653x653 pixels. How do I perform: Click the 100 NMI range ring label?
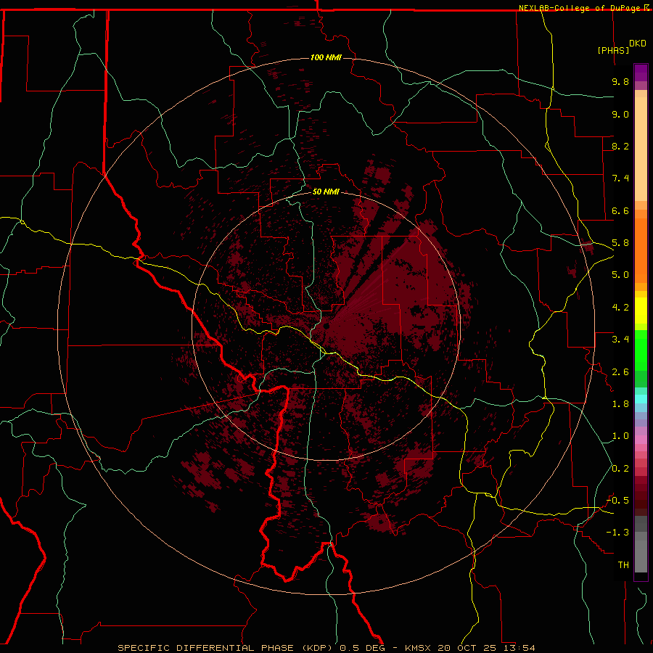pyautogui.click(x=326, y=57)
